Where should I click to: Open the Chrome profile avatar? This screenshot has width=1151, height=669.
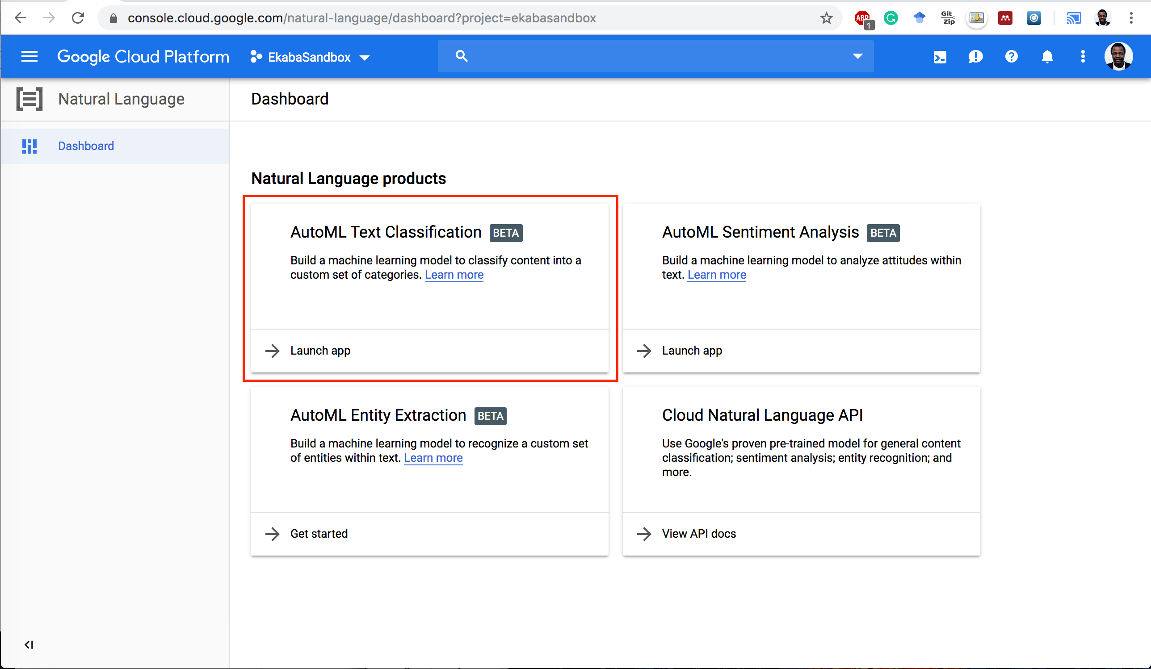tap(1103, 18)
